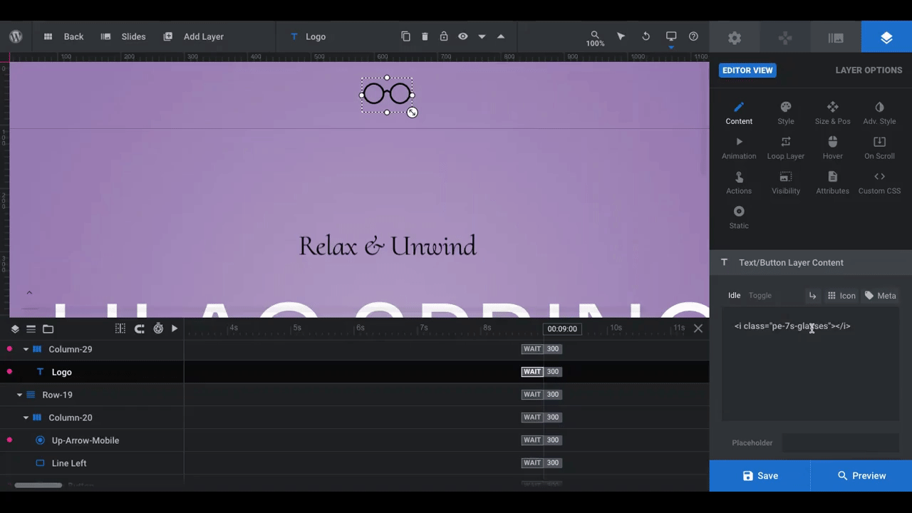The image size is (912, 513).
Task: Duplicate the selected Logo layer
Action: 405,36
